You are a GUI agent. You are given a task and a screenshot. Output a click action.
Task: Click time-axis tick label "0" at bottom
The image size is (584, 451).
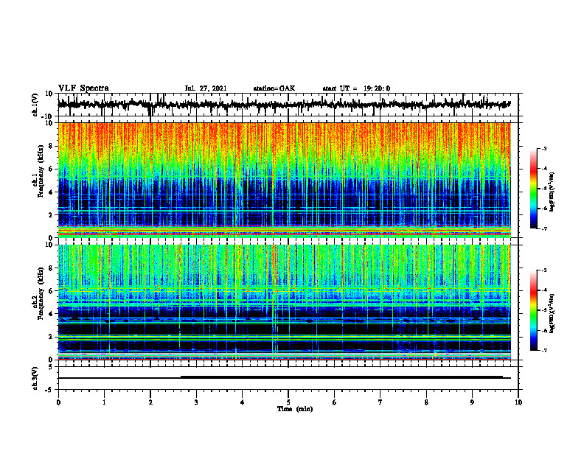point(58,402)
